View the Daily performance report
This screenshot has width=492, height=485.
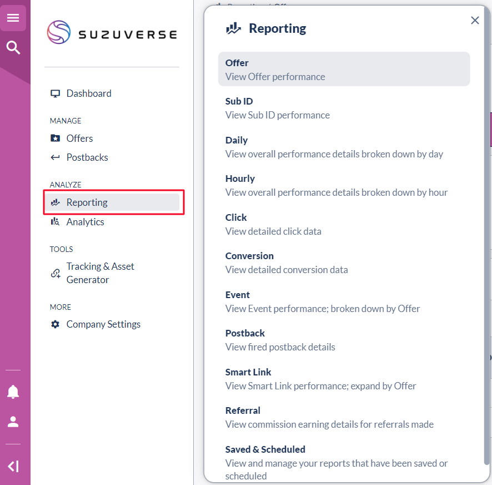(334, 147)
